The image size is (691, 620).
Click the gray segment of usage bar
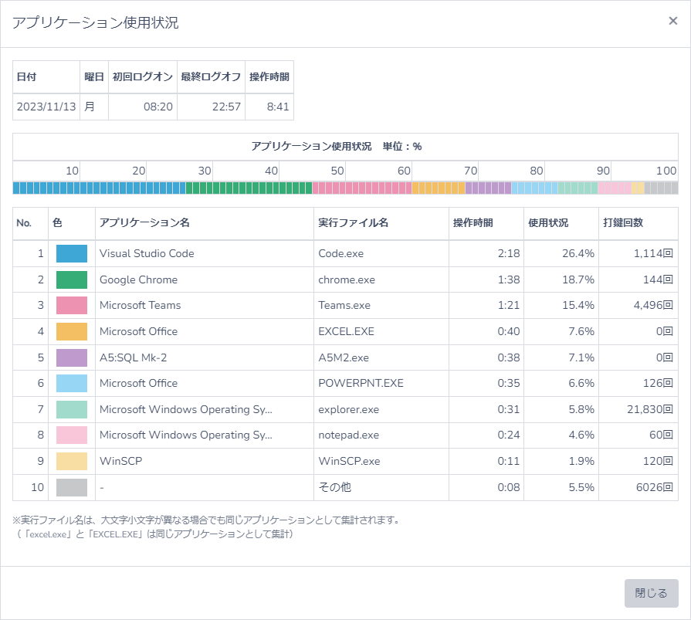click(661, 188)
